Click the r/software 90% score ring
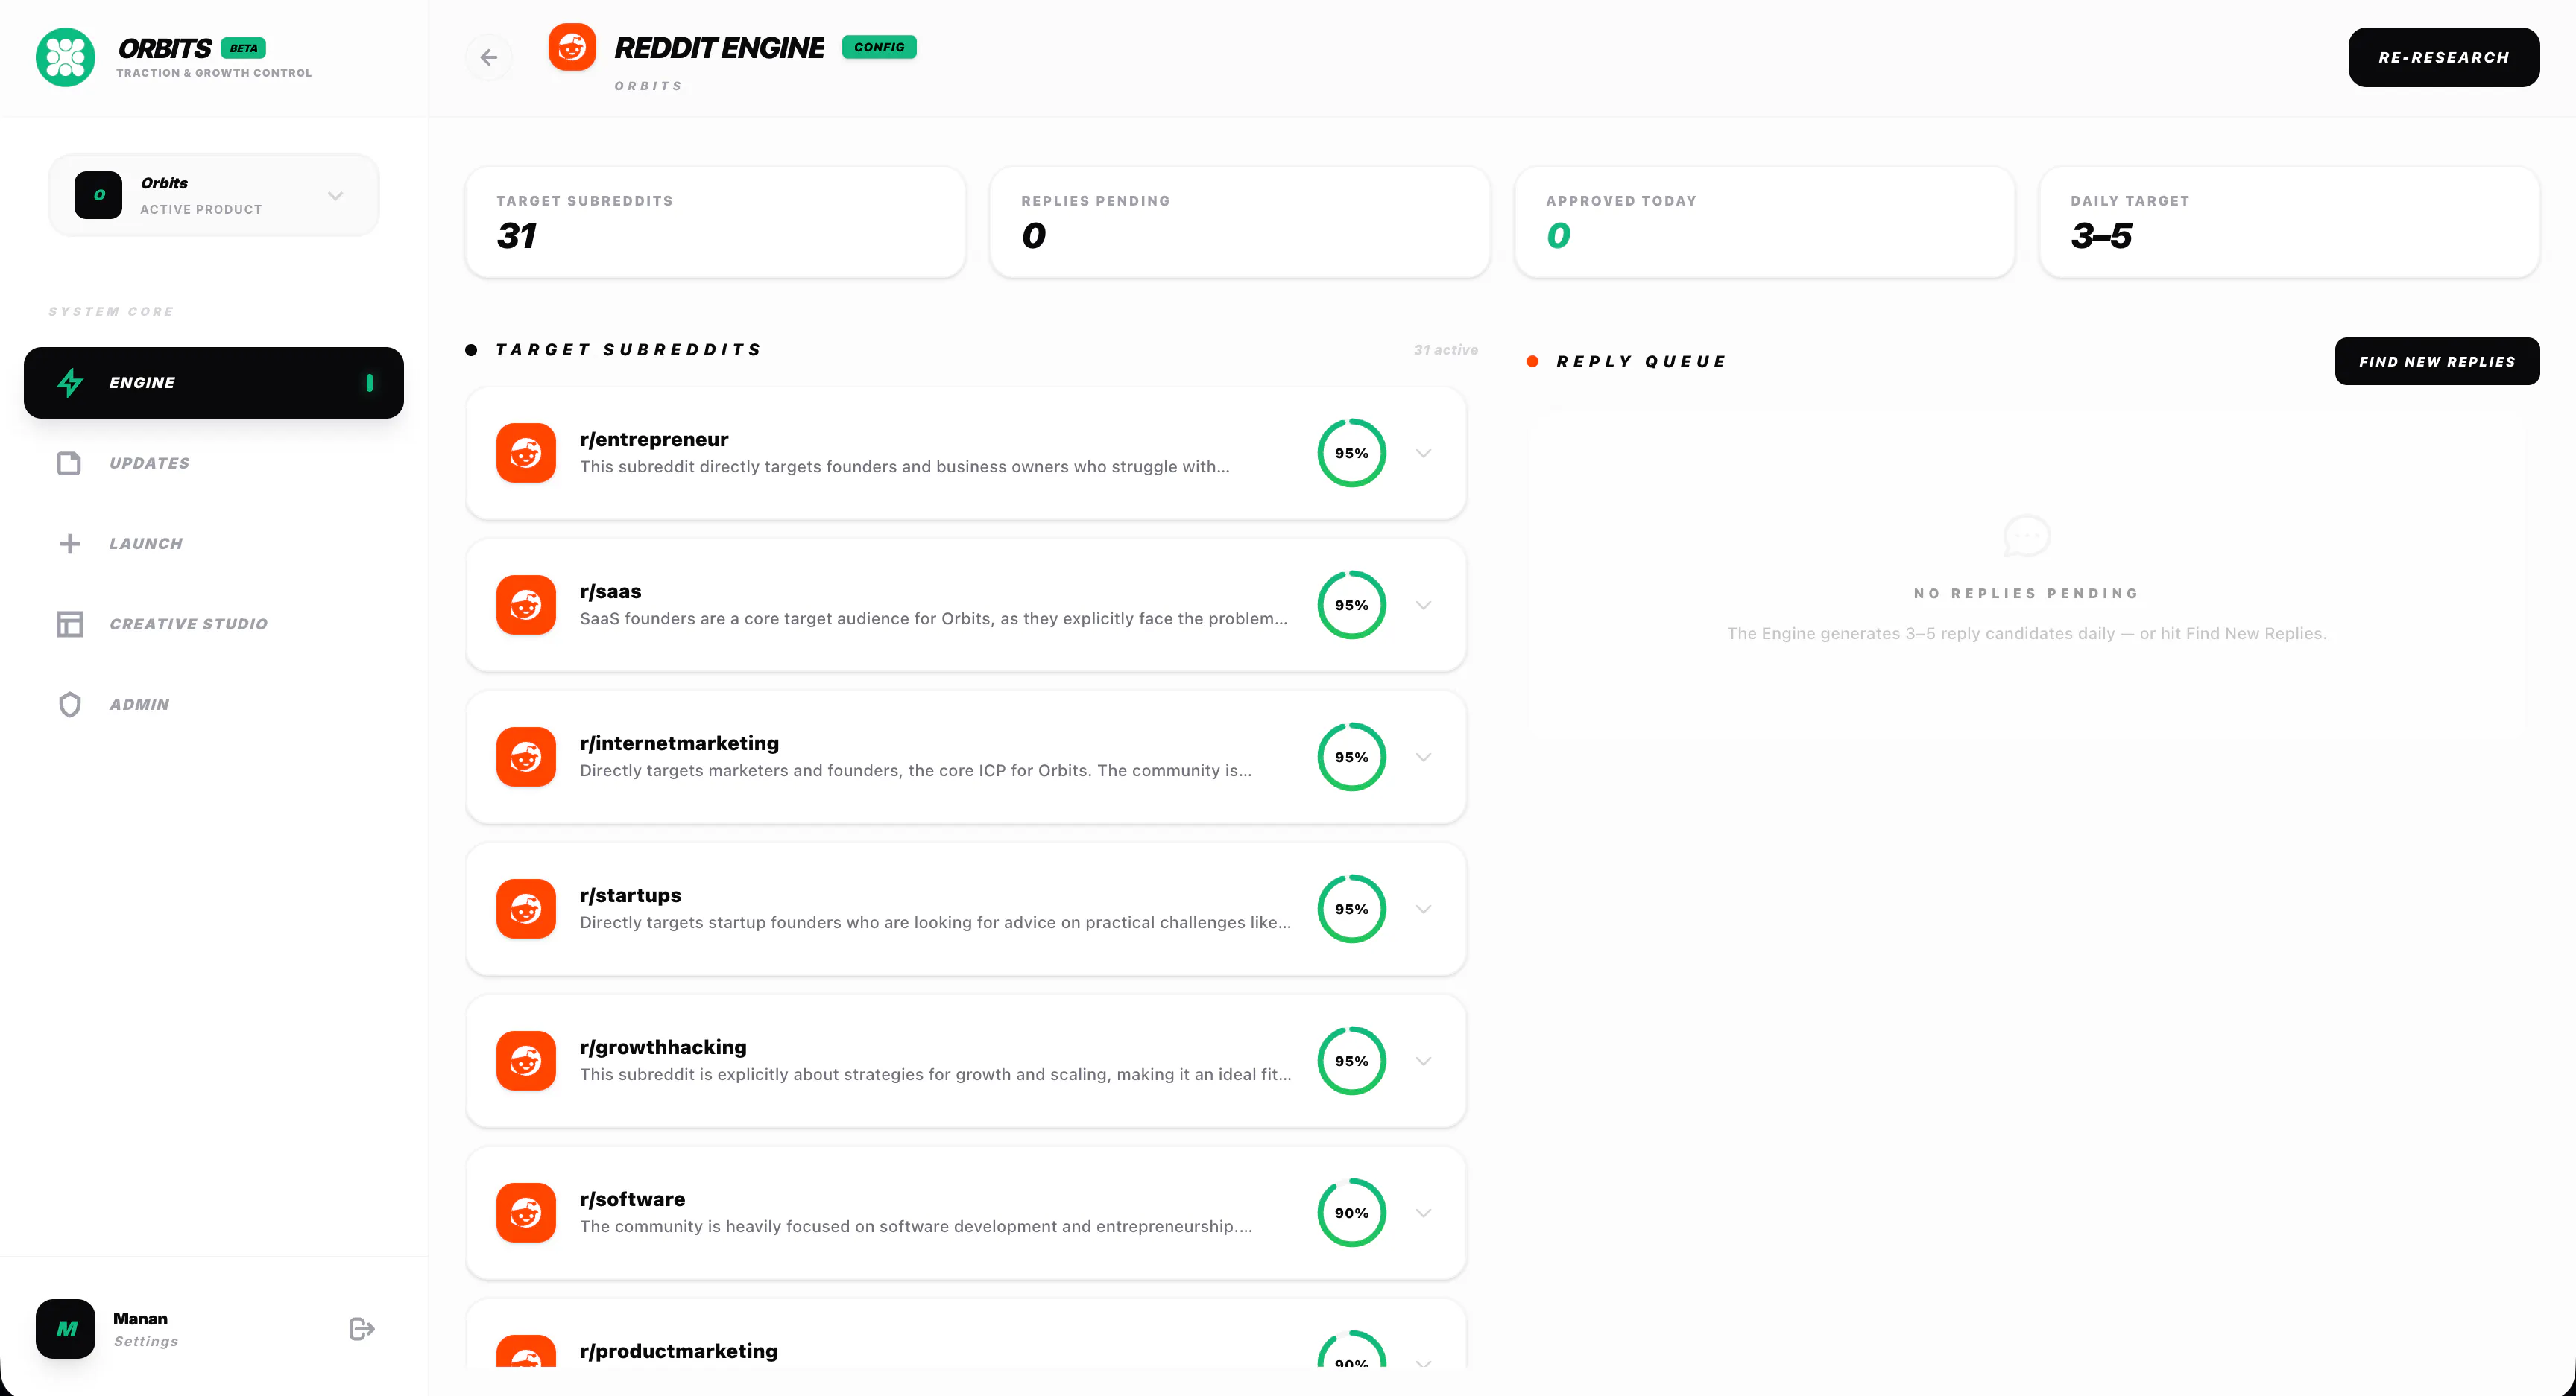 [x=1352, y=1212]
